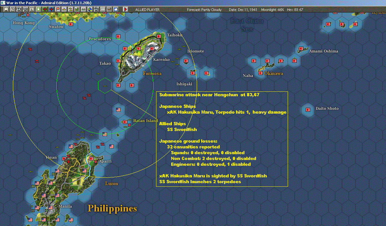The width and height of the screenshot is (386, 226).
Task: Click the white flag-square icon in toolbar
Action: pyautogui.click(x=6, y=9)
